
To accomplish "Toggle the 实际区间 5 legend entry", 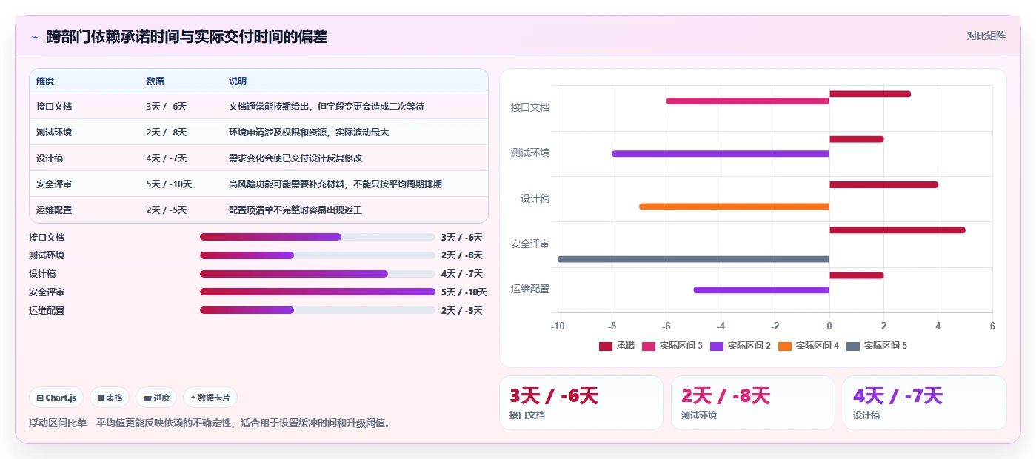I will tap(877, 346).
